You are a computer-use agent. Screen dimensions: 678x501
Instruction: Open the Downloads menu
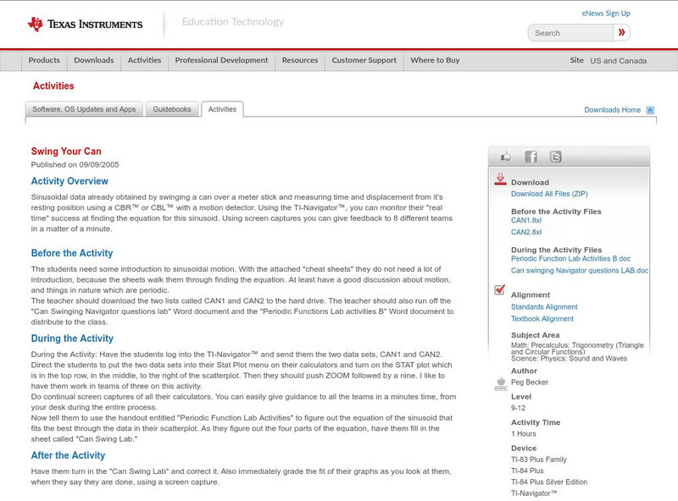click(94, 60)
